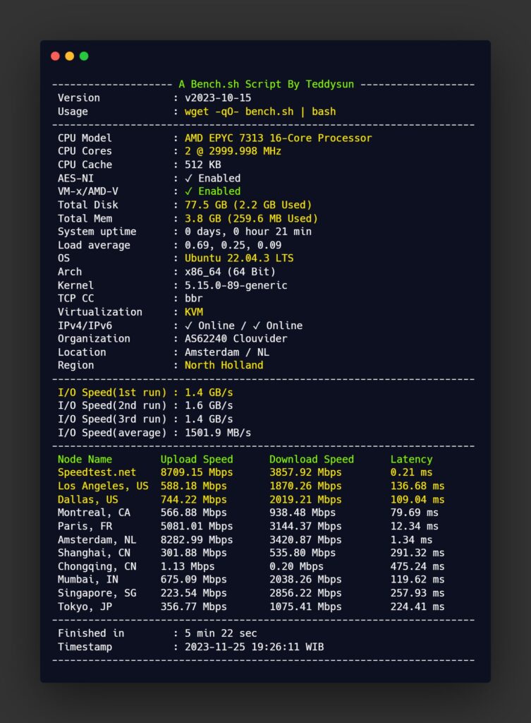Select the wget bench.sh command text

(x=260, y=111)
